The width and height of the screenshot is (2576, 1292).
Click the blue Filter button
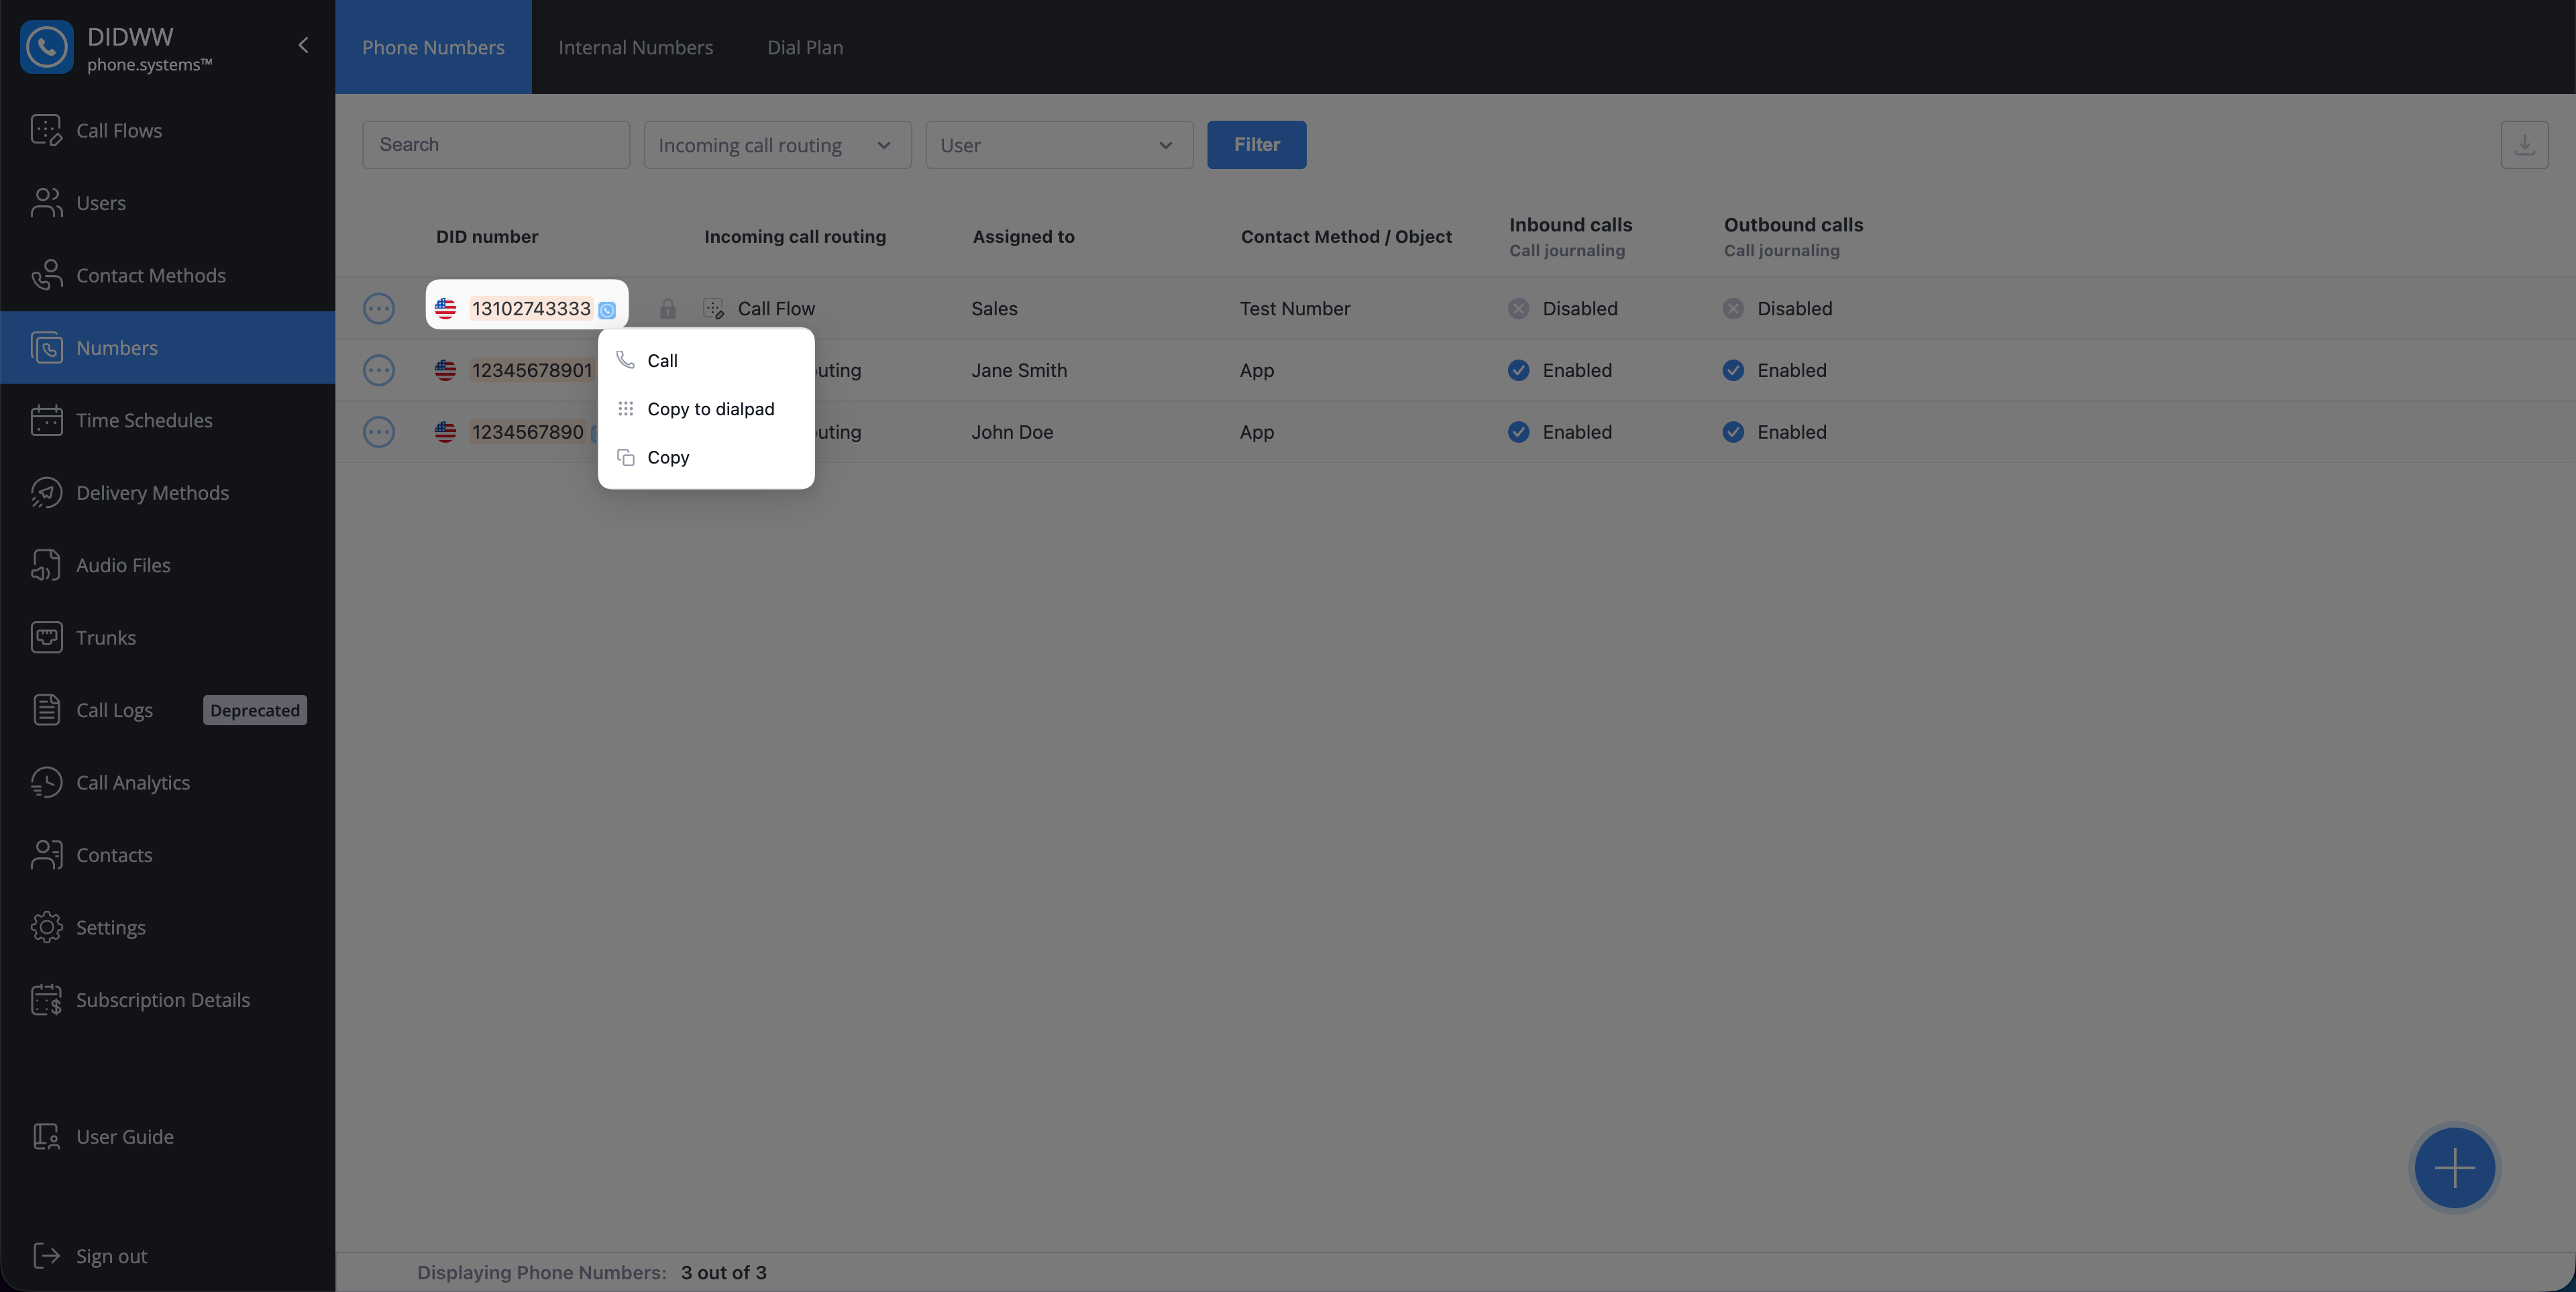click(1256, 145)
